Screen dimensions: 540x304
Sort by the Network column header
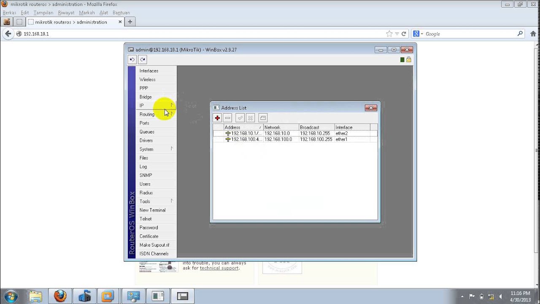[x=281, y=127]
